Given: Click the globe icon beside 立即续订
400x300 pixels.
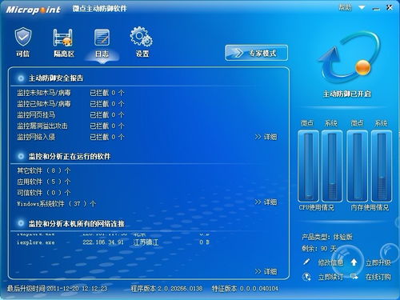Looking at the screenshot, I should [x=307, y=277].
